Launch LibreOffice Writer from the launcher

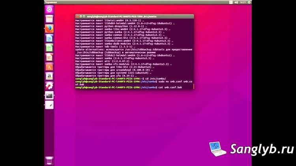49,38
